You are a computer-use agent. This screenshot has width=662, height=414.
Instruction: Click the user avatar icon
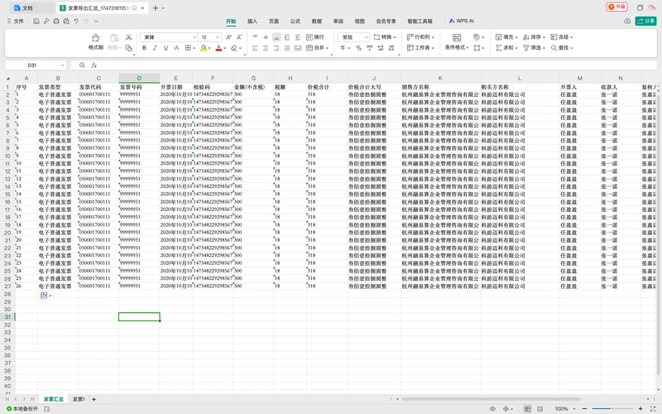652,7
